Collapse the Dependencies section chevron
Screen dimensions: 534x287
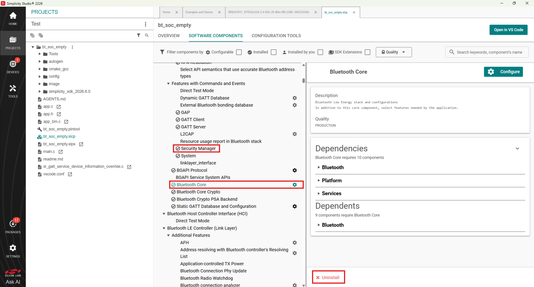click(517, 149)
